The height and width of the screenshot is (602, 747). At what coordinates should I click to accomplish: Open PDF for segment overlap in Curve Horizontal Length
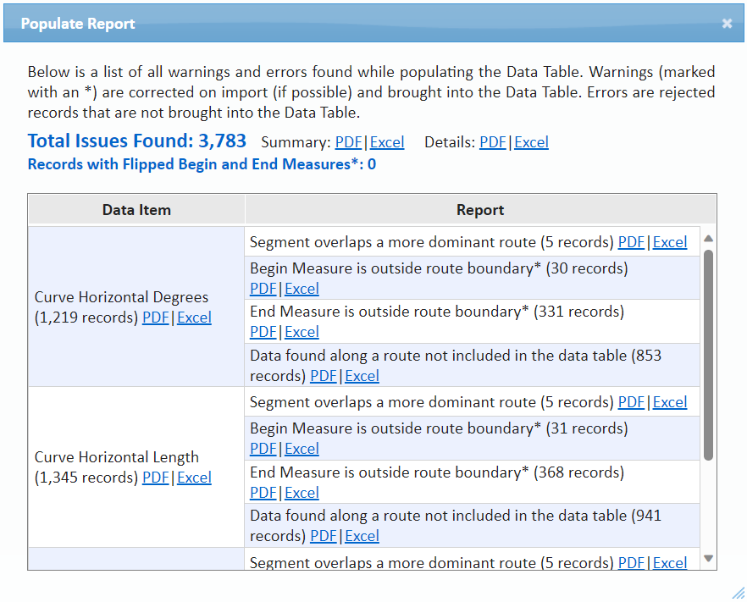click(631, 402)
